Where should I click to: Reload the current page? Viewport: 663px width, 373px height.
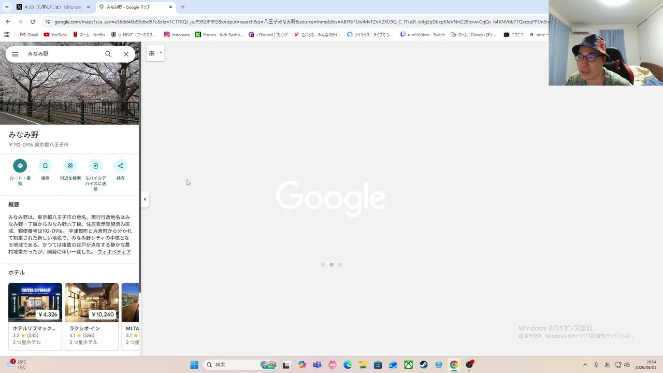tap(33, 22)
